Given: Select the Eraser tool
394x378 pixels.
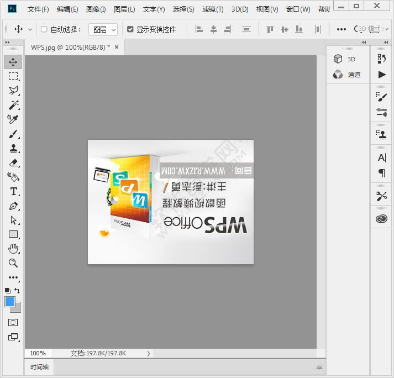Looking at the screenshot, I should [x=13, y=162].
